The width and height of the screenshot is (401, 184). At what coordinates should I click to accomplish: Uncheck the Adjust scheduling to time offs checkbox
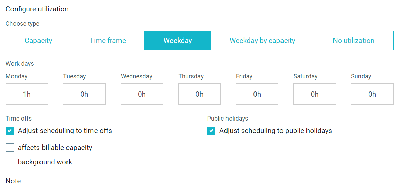pyautogui.click(x=10, y=131)
